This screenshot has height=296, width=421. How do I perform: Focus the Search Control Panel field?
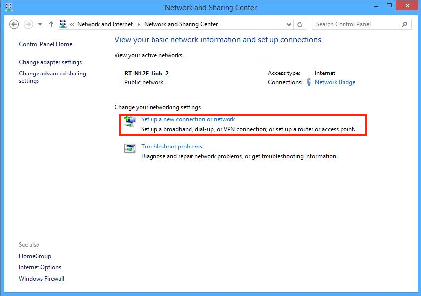[355, 24]
